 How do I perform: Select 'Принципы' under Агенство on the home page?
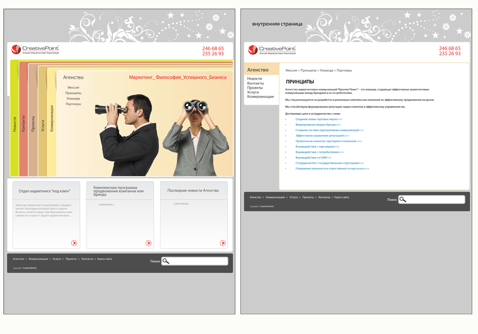coord(73,93)
